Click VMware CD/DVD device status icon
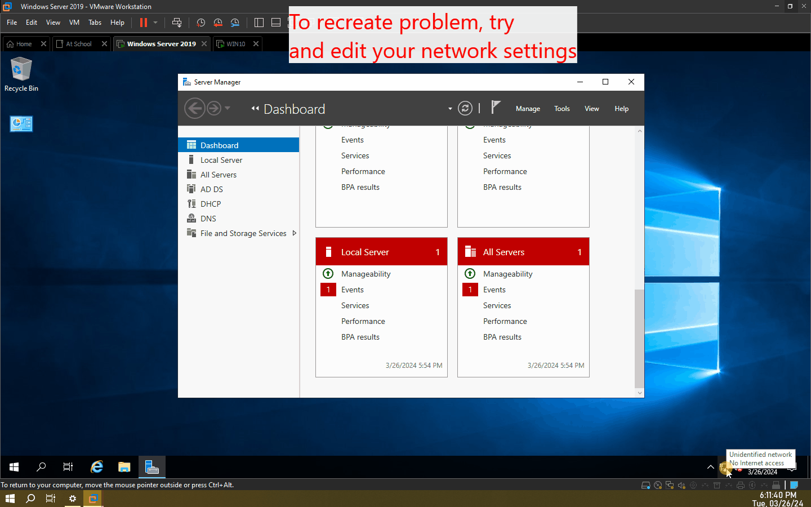 click(658, 485)
